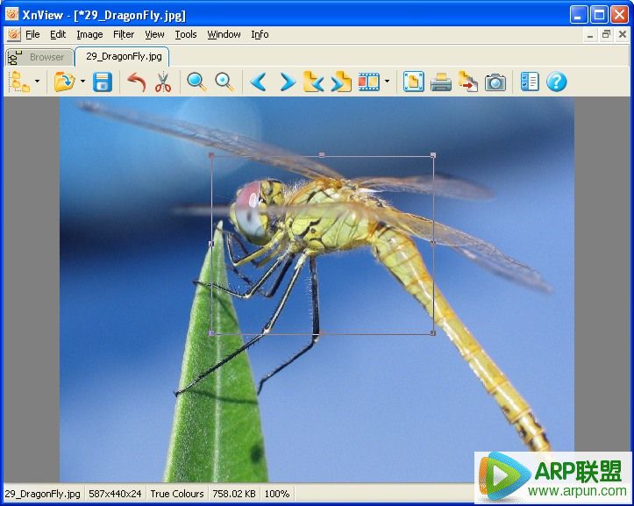Save the image with floppy disk icon
Screen dimensions: 634x506
point(103,82)
